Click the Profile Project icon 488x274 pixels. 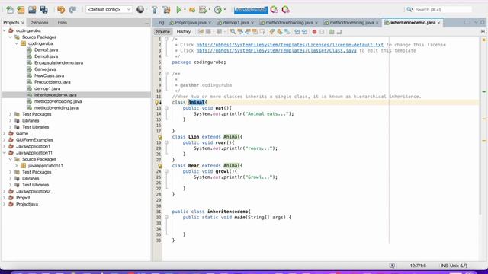[x=203, y=10]
